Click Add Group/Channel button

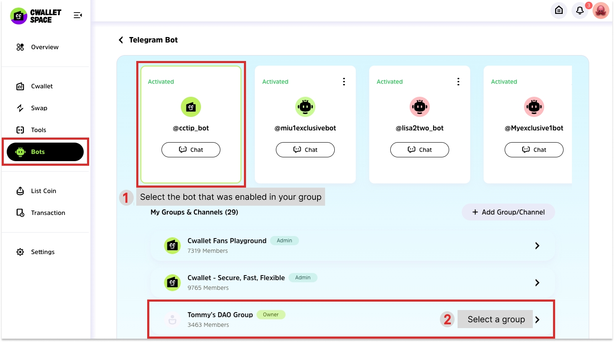coord(508,212)
